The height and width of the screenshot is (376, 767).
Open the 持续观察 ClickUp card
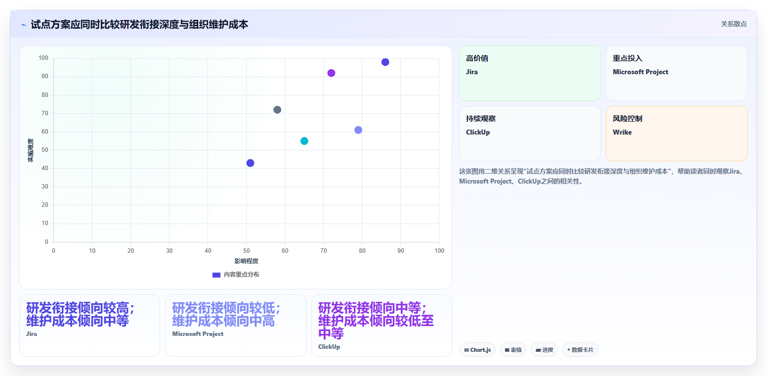[530, 134]
